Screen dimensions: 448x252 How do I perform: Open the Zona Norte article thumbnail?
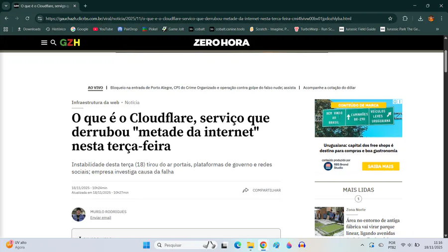(329, 222)
